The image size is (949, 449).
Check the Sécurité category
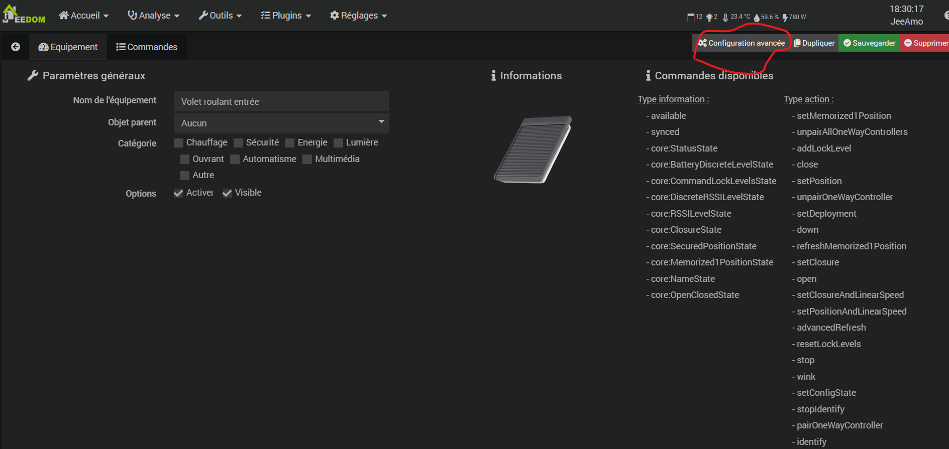pyautogui.click(x=238, y=143)
